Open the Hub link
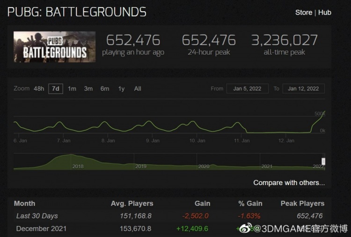Image resolution: width=351 pixels, height=237 pixels. pyautogui.click(x=325, y=13)
